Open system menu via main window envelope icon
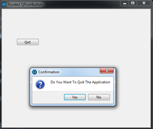153x129 pixels. 4,4
